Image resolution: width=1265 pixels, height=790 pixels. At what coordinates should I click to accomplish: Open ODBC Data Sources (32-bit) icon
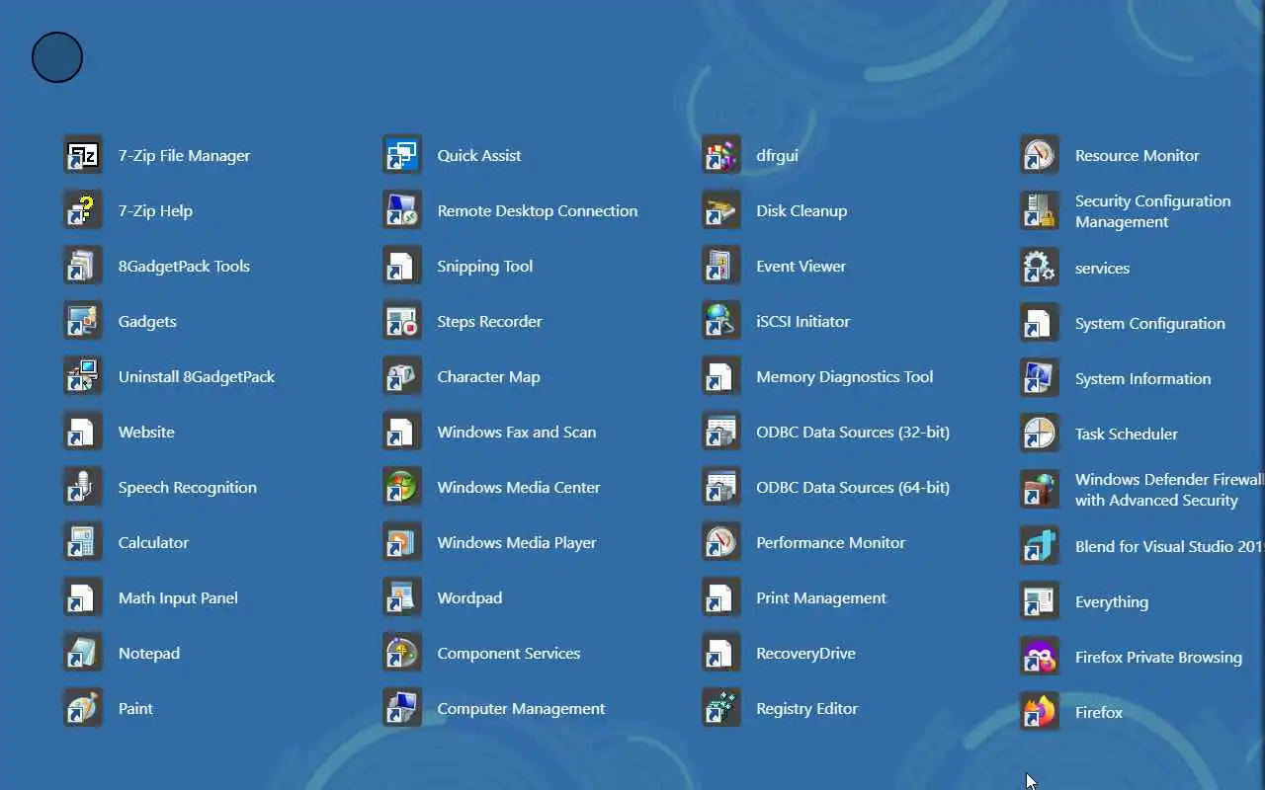(x=721, y=432)
